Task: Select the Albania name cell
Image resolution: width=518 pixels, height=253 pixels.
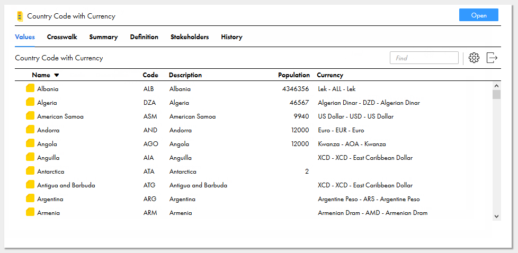Action: point(48,89)
